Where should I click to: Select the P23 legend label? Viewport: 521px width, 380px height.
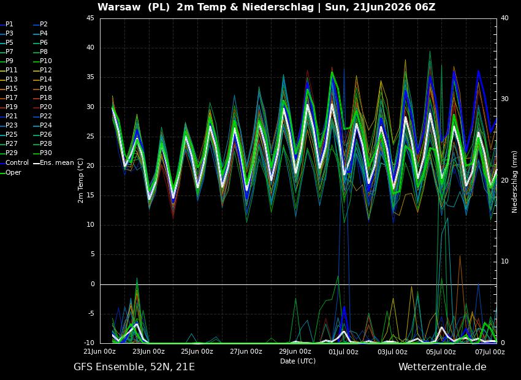[11, 125]
